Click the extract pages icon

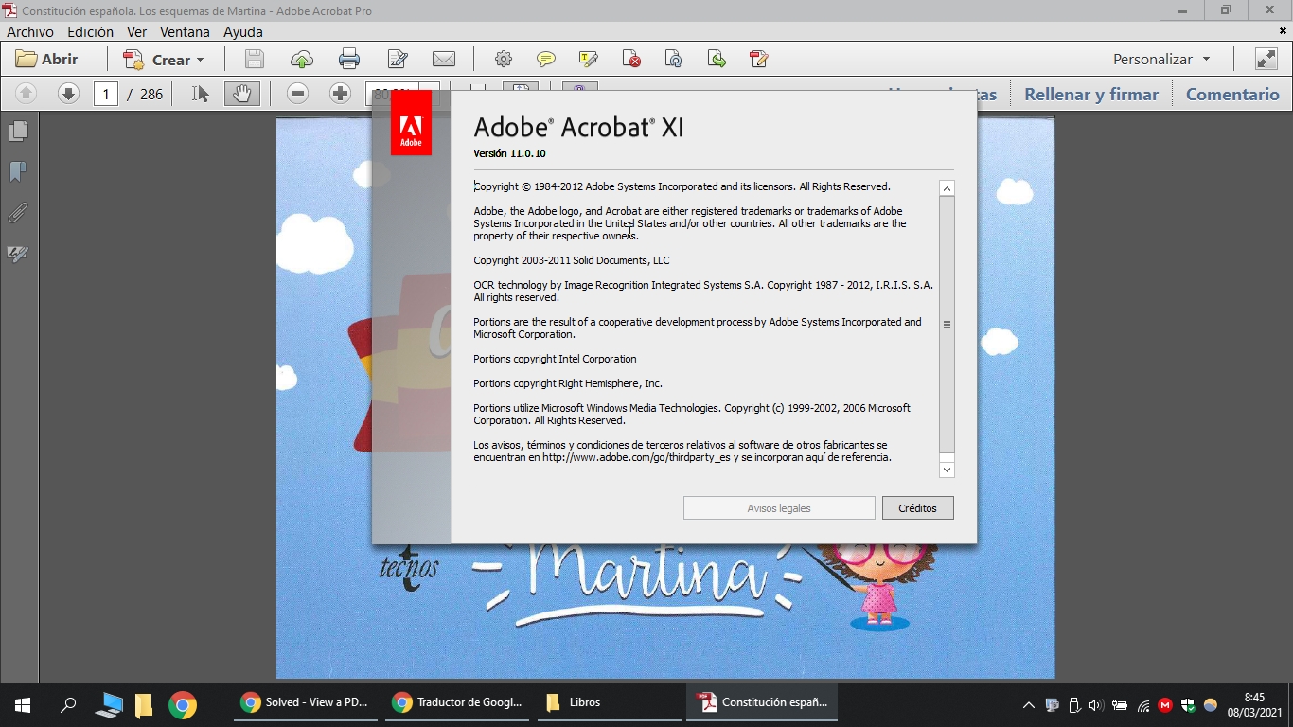point(717,60)
